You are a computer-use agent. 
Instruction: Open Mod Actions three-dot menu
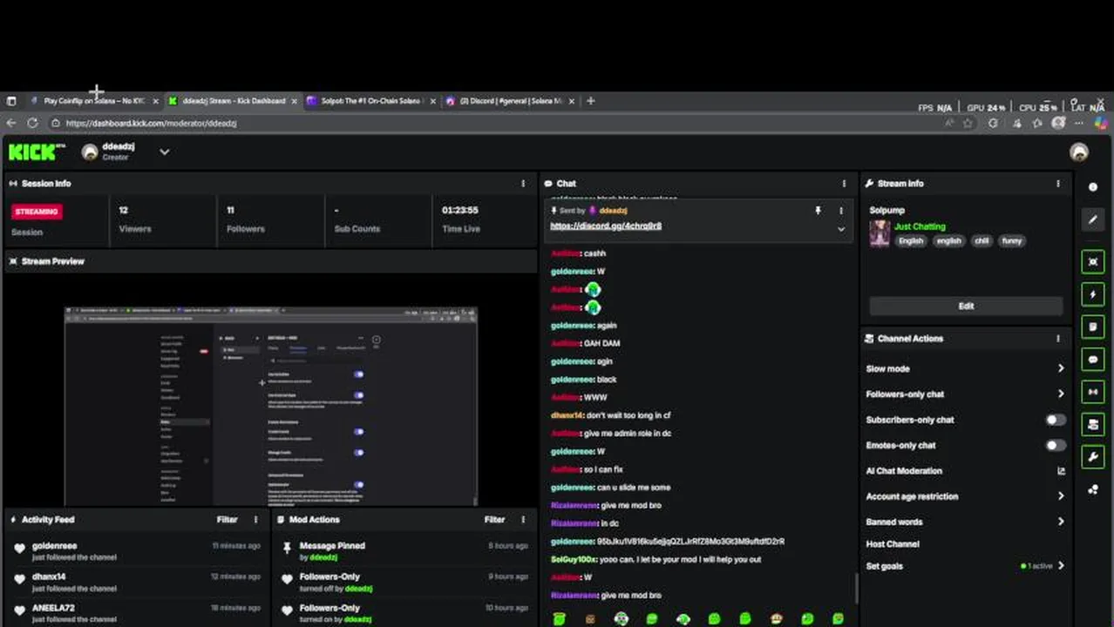[x=523, y=520]
